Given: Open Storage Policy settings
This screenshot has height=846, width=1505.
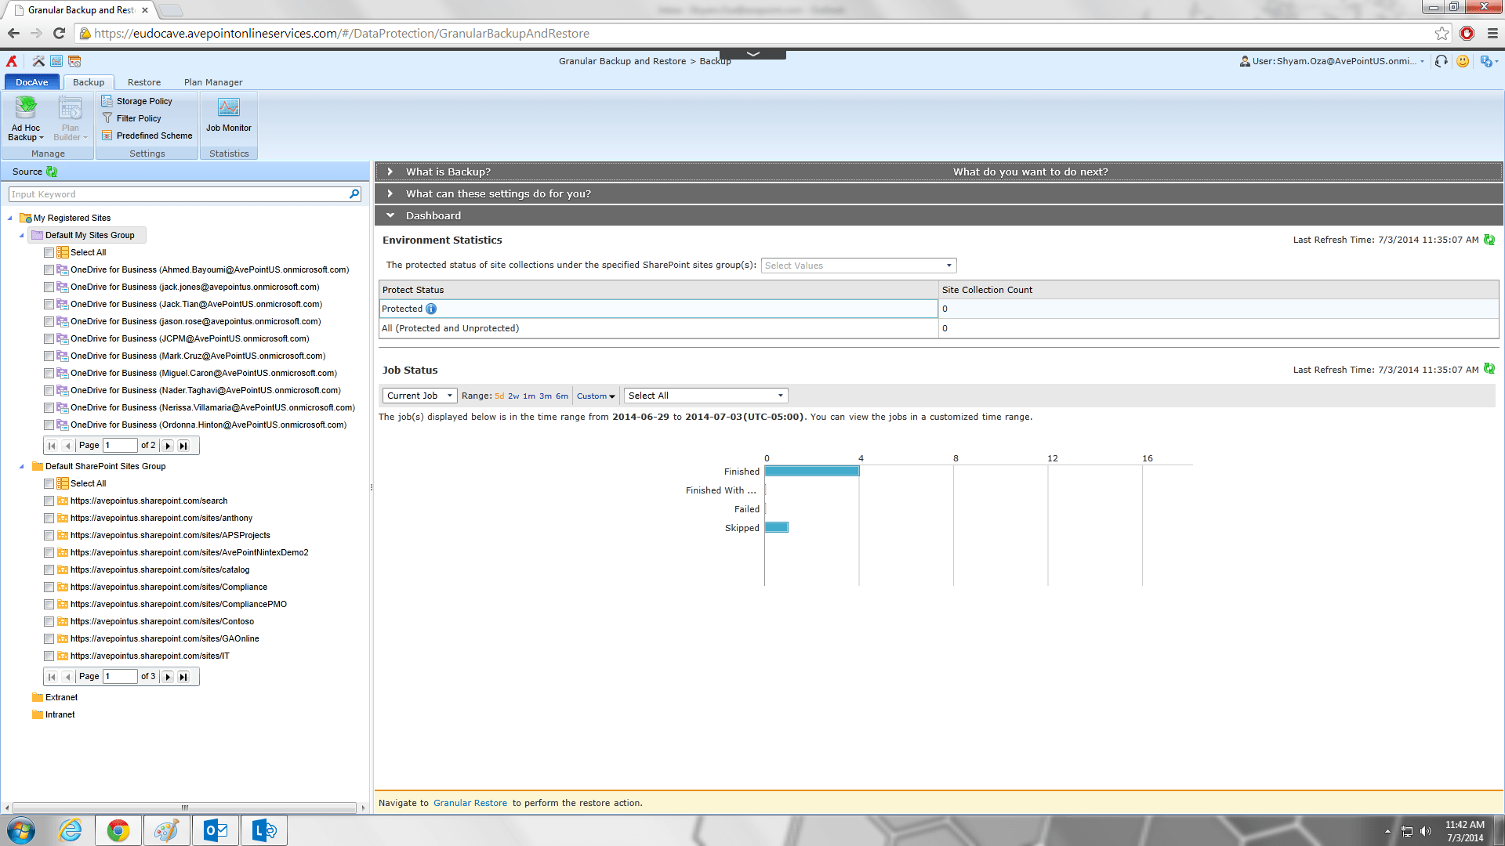Looking at the screenshot, I should pos(137,101).
